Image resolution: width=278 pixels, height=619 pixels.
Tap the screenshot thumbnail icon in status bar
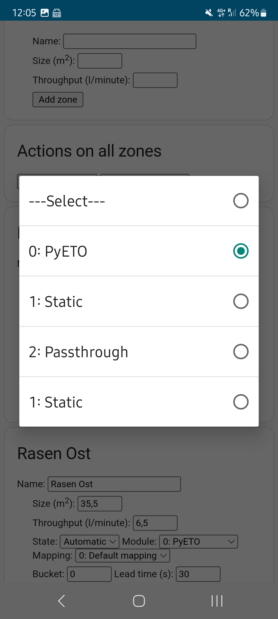pos(45,12)
